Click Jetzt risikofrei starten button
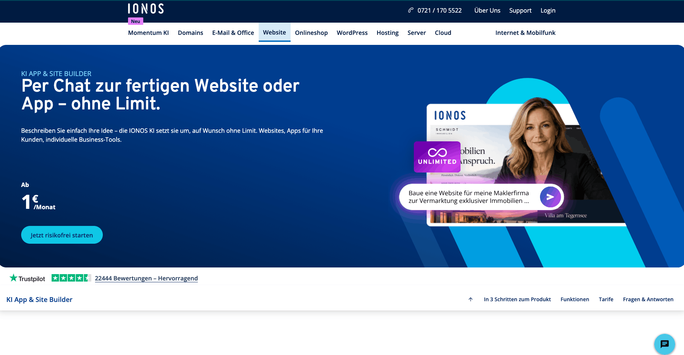 point(62,235)
